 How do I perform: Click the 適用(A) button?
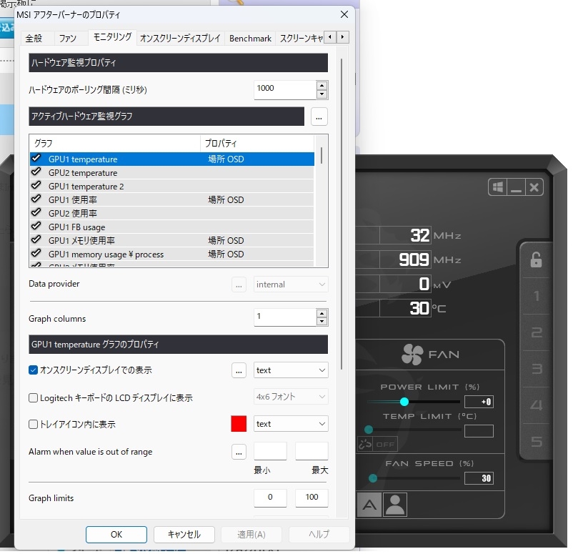click(x=251, y=535)
